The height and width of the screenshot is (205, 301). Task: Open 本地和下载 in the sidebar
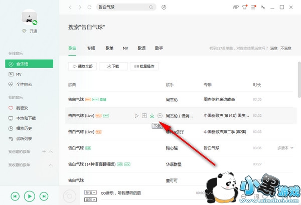point(22,118)
